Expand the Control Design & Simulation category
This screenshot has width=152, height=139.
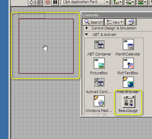[87, 28]
